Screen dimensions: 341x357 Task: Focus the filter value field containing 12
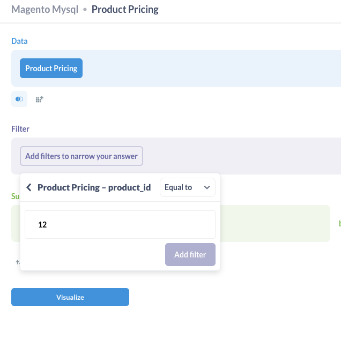point(120,225)
